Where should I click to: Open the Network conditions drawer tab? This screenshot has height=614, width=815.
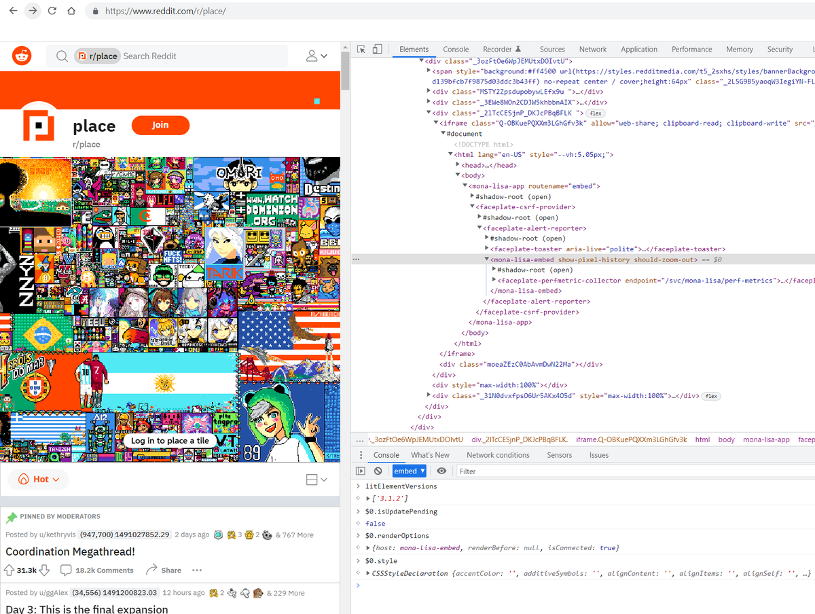point(498,455)
